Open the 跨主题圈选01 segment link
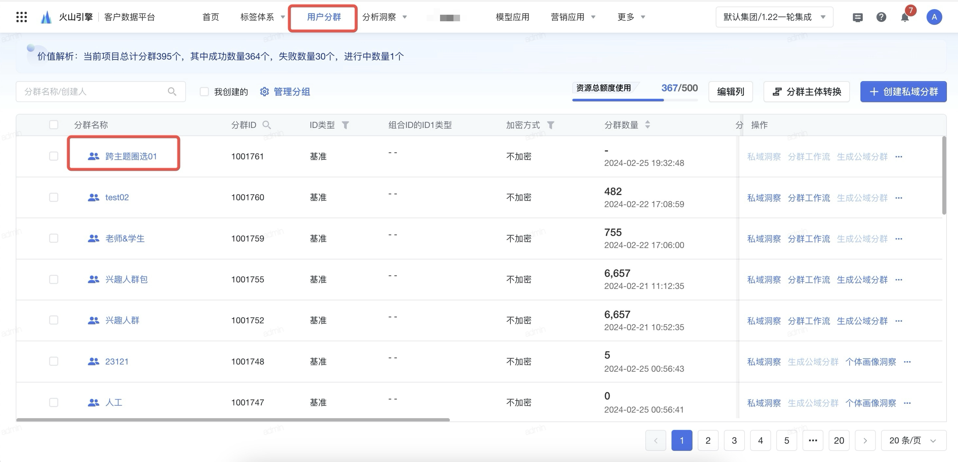The height and width of the screenshot is (462, 958). [131, 156]
